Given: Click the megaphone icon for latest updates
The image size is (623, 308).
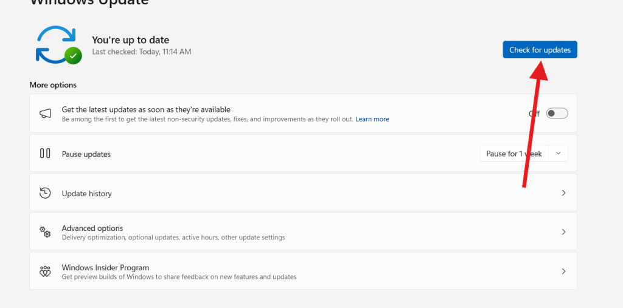Looking at the screenshot, I should coord(45,114).
